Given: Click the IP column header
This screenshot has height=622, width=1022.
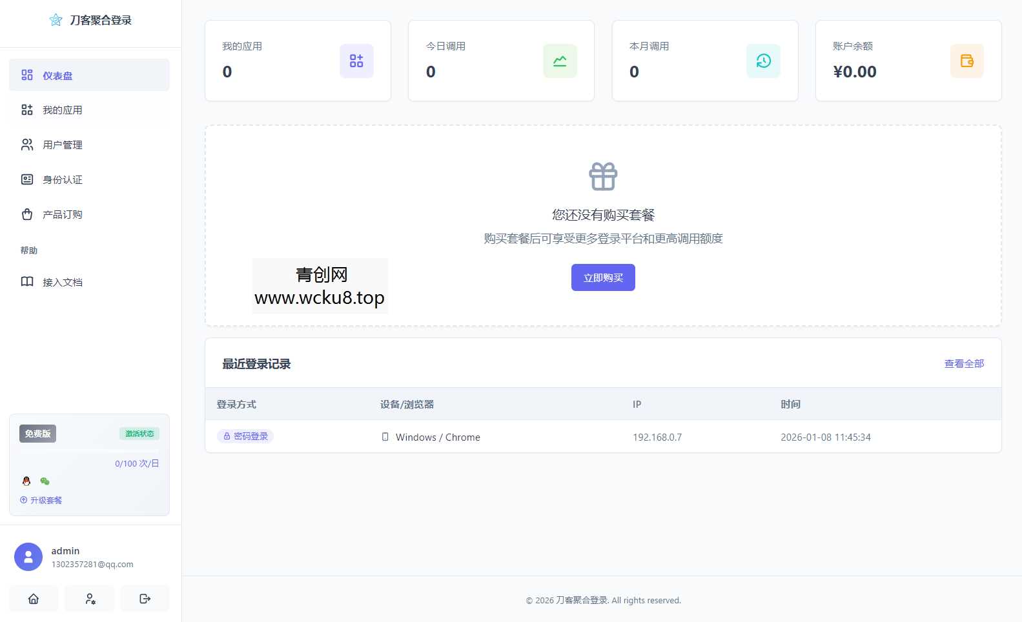Looking at the screenshot, I should pos(637,404).
